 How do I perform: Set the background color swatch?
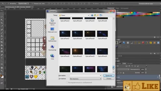3,77
